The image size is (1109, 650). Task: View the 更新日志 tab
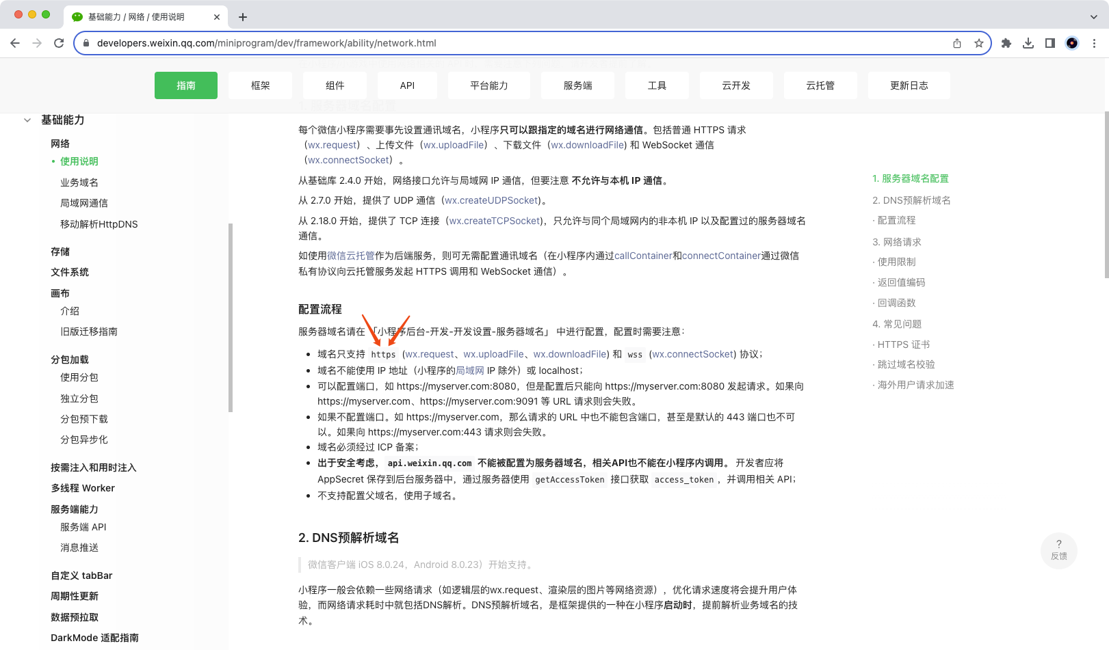click(909, 85)
